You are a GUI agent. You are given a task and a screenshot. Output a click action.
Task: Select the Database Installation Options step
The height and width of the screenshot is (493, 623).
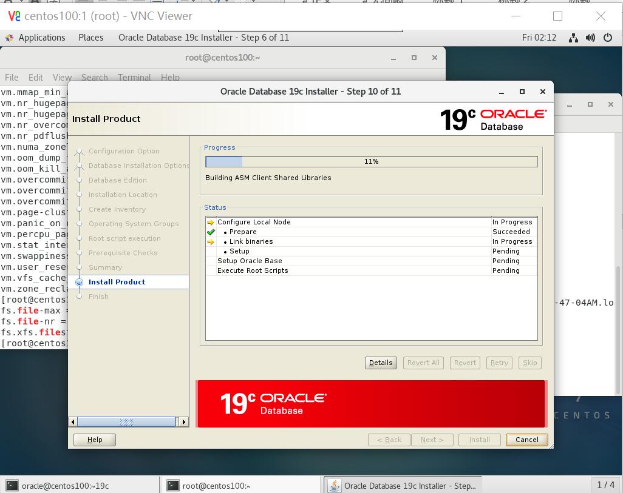[138, 166]
